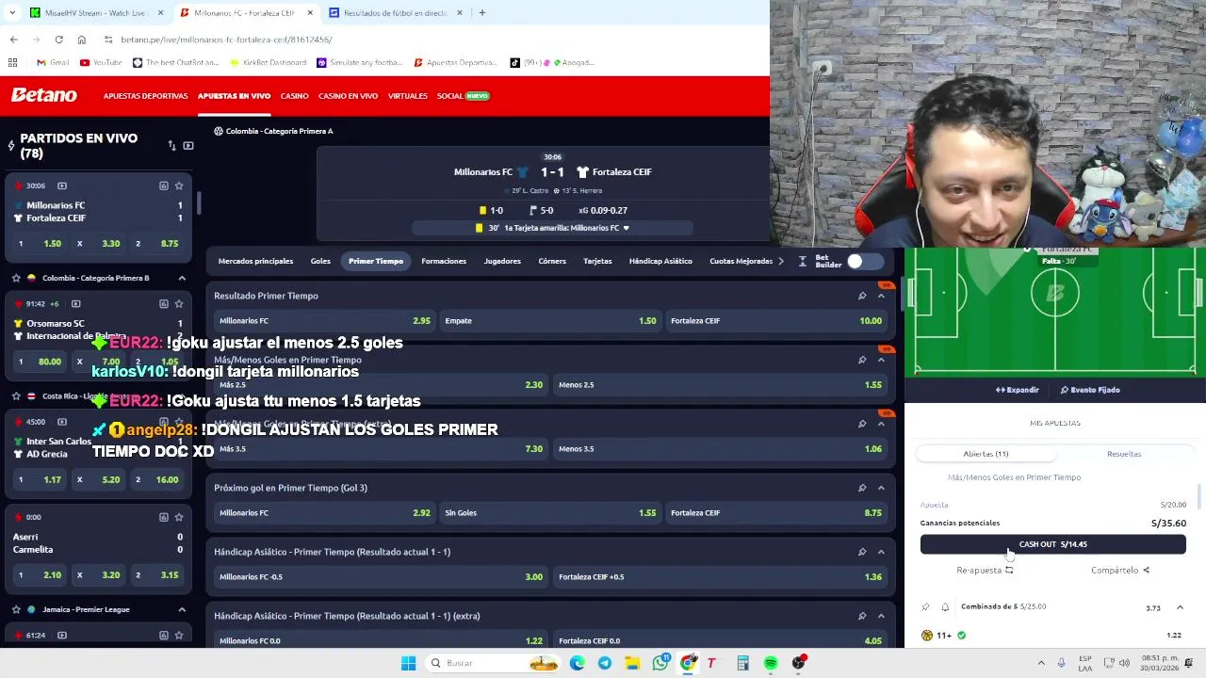Collapse the Colombia Categoría Primera B league
This screenshot has width=1206, height=678.
[182, 278]
